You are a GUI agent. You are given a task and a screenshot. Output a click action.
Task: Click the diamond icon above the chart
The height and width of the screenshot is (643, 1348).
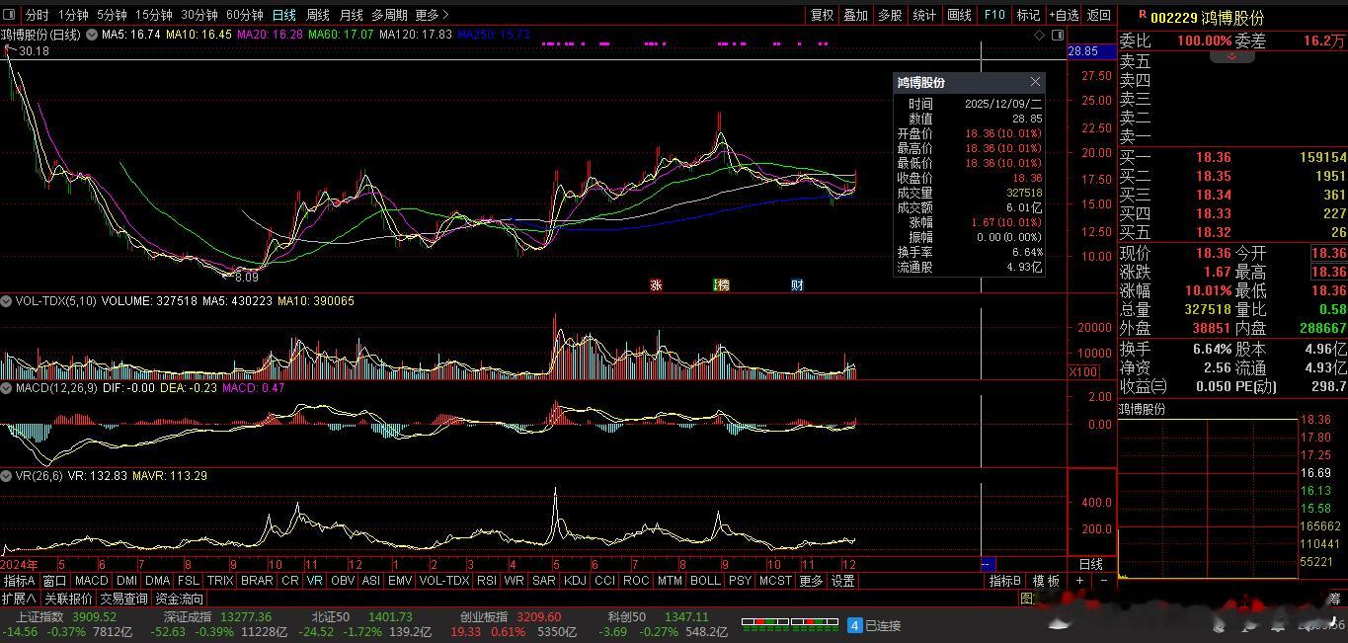1040,35
